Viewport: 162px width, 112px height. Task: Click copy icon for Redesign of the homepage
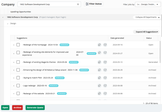99,45
